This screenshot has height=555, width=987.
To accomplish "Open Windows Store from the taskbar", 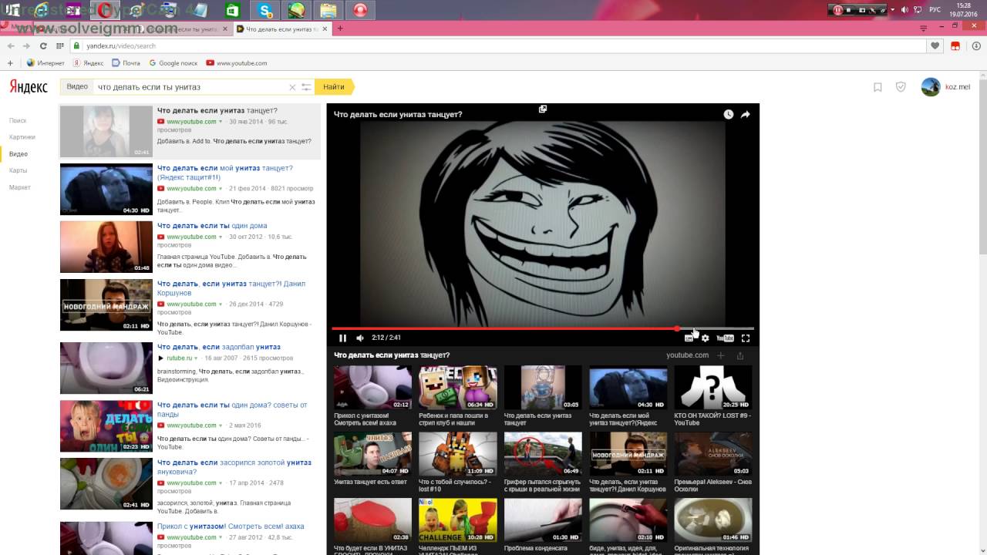I will pyautogui.click(x=234, y=11).
